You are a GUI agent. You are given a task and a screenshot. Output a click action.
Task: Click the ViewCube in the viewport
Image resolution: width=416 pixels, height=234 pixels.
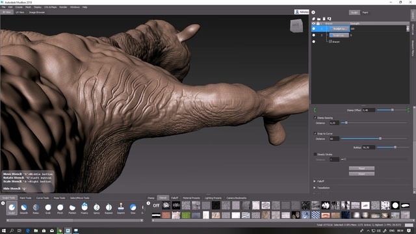[296, 26]
